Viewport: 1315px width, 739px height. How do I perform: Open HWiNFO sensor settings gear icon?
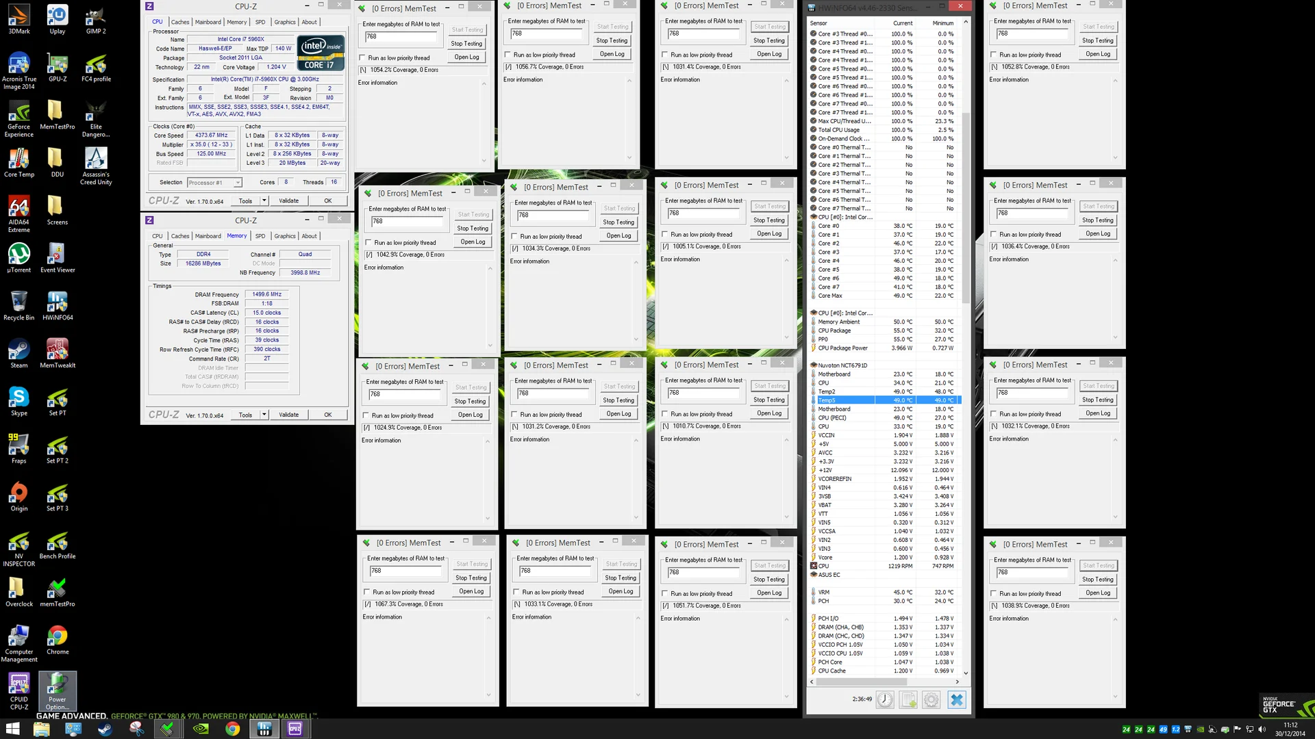click(x=931, y=699)
